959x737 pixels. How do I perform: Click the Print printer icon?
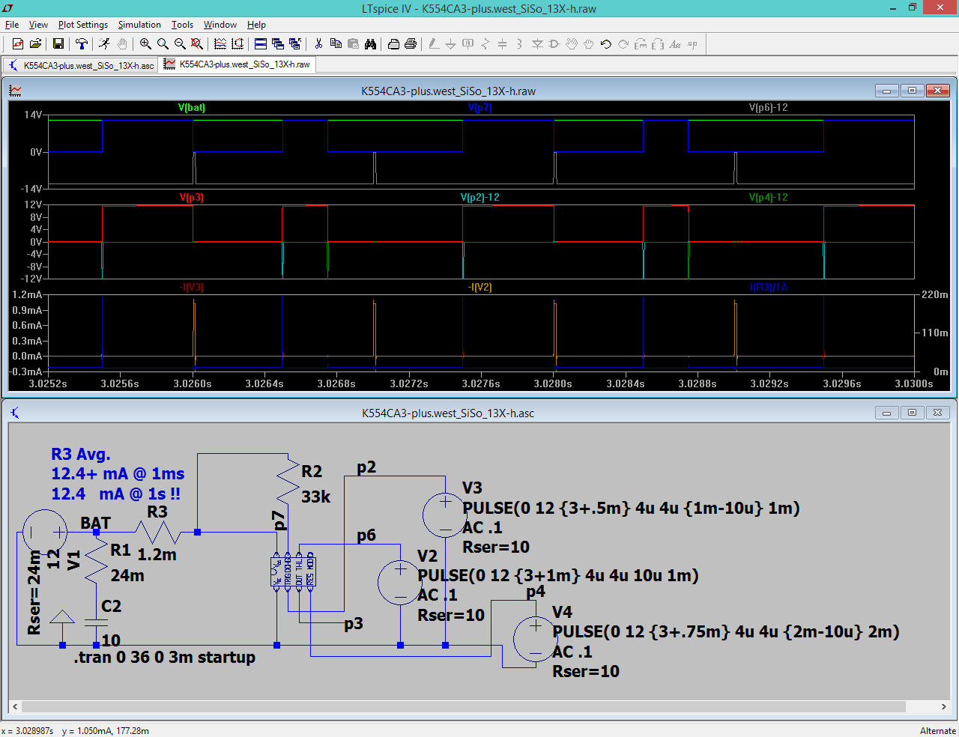click(x=411, y=44)
